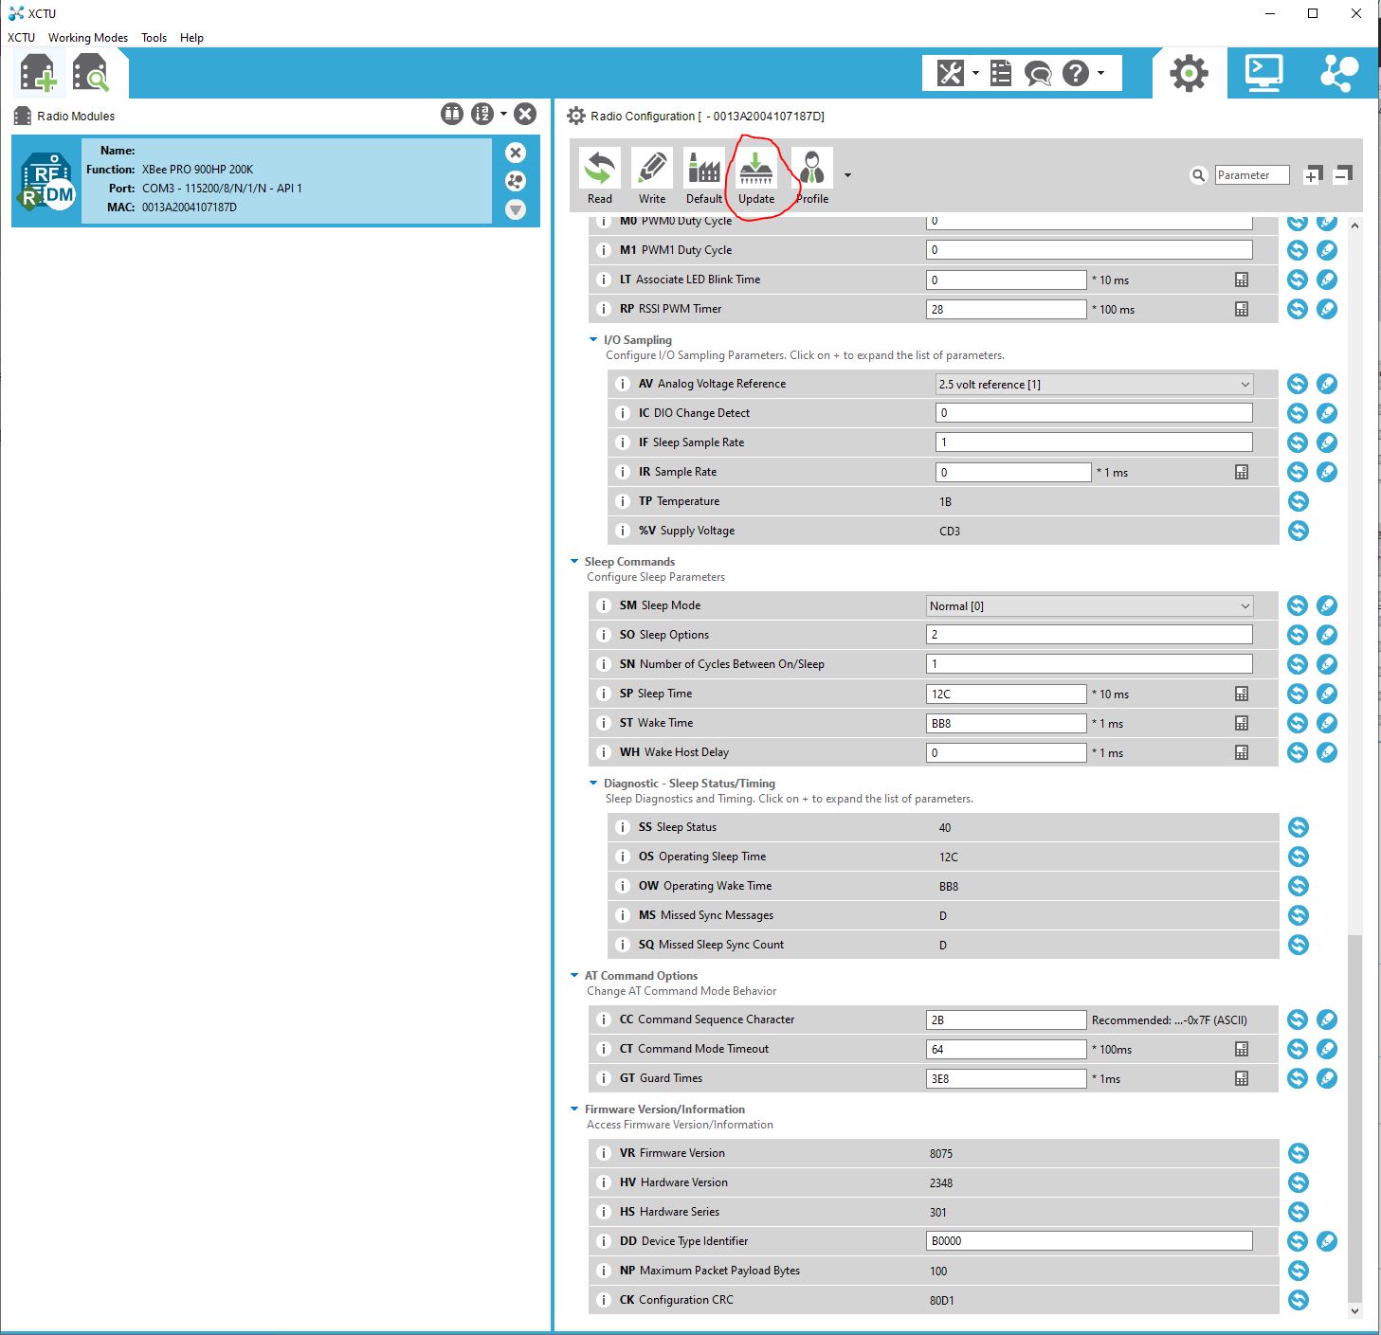Remove radio module X button in module card
The height and width of the screenshot is (1335, 1381).
click(x=516, y=153)
